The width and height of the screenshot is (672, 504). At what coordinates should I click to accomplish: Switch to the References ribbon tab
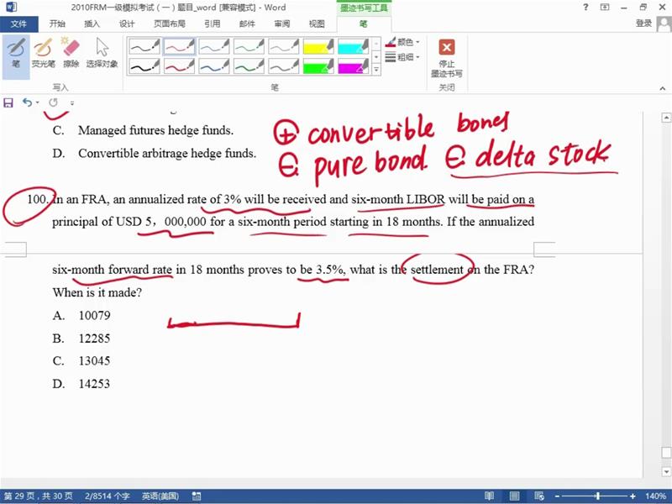coord(213,24)
